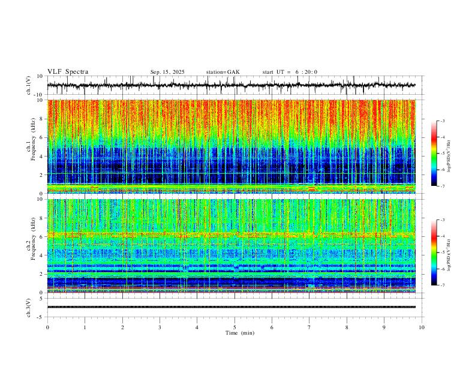Click the ch.2 "Frequency (kHz)" axis label
The width and height of the screenshot is (475, 367).
click(x=33, y=238)
